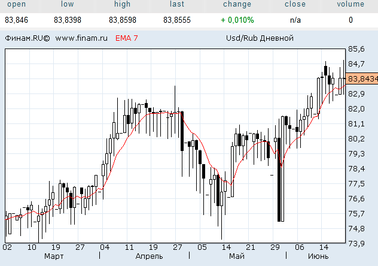Click the Май month label
Image resolution: width=378 pixels, height=266 pixels.
coord(237,256)
